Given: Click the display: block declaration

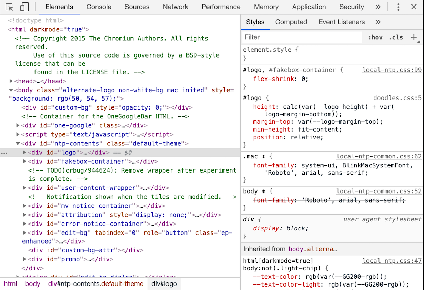Looking at the screenshot, I should tap(281, 228).
